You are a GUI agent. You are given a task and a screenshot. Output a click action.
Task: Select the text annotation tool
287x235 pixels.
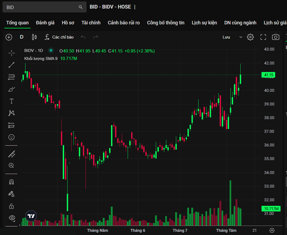tap(11, 101)
